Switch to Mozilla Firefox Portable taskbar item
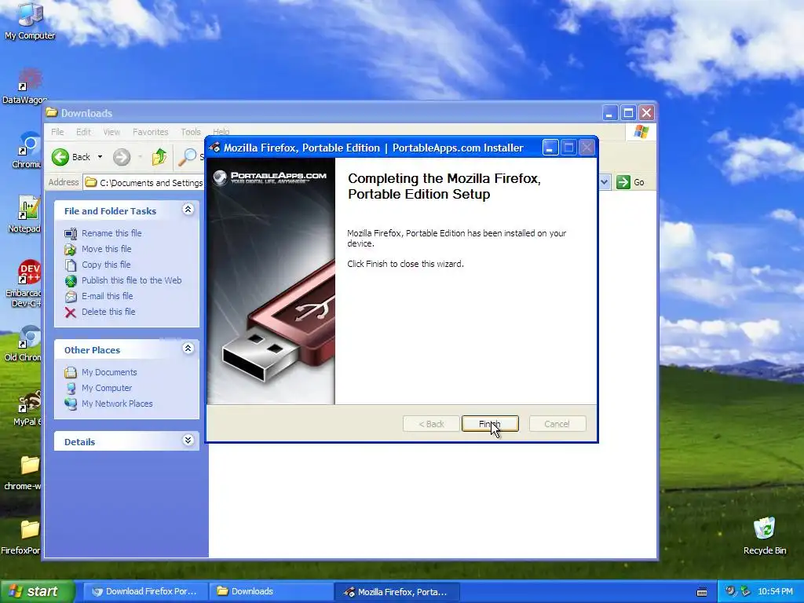The width and height of the screenshot is (804, 603). click(397, 592)
